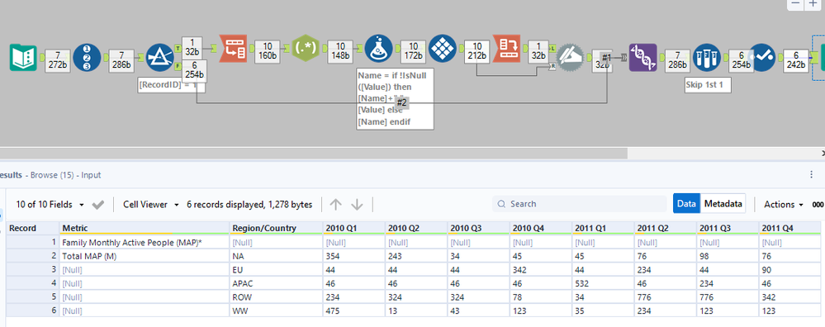Open the 10 of 10 Fields dropdown
Screen dimensions: 825x327
50,205
